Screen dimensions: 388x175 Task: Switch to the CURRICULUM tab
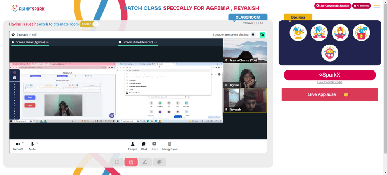click(253, 24)
